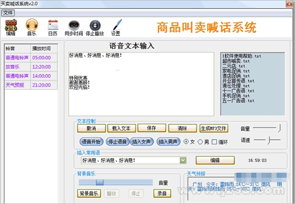Select 酒店促销.txt in file list
The height and width of the screenshot is (204, 295).
click(236, 76)
